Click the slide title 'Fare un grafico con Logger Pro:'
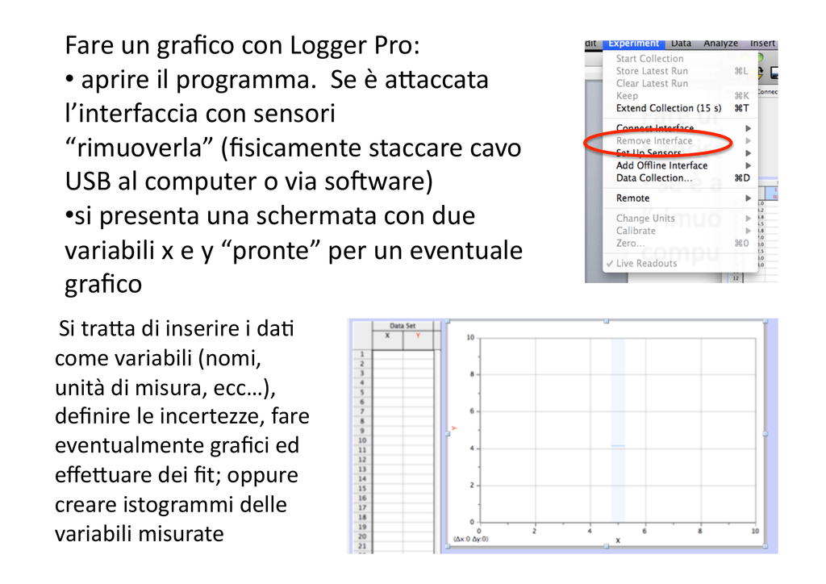826x584 pixels. click(242, 45)
